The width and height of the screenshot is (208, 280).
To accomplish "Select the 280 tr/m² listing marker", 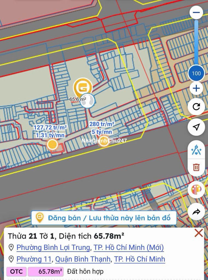I will click(x=104, y=141).
